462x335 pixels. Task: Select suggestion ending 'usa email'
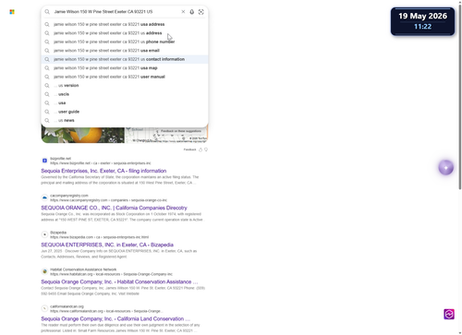coord(125,51)
